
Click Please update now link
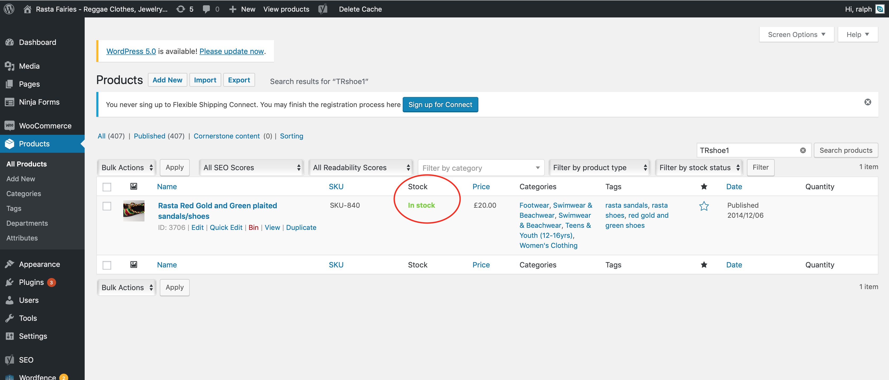pos(232,51)
